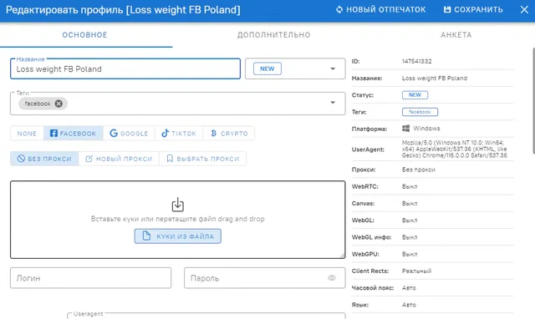Click the cookies area resize handle
This screenshot has width=535, height=319.
point(342,256)
